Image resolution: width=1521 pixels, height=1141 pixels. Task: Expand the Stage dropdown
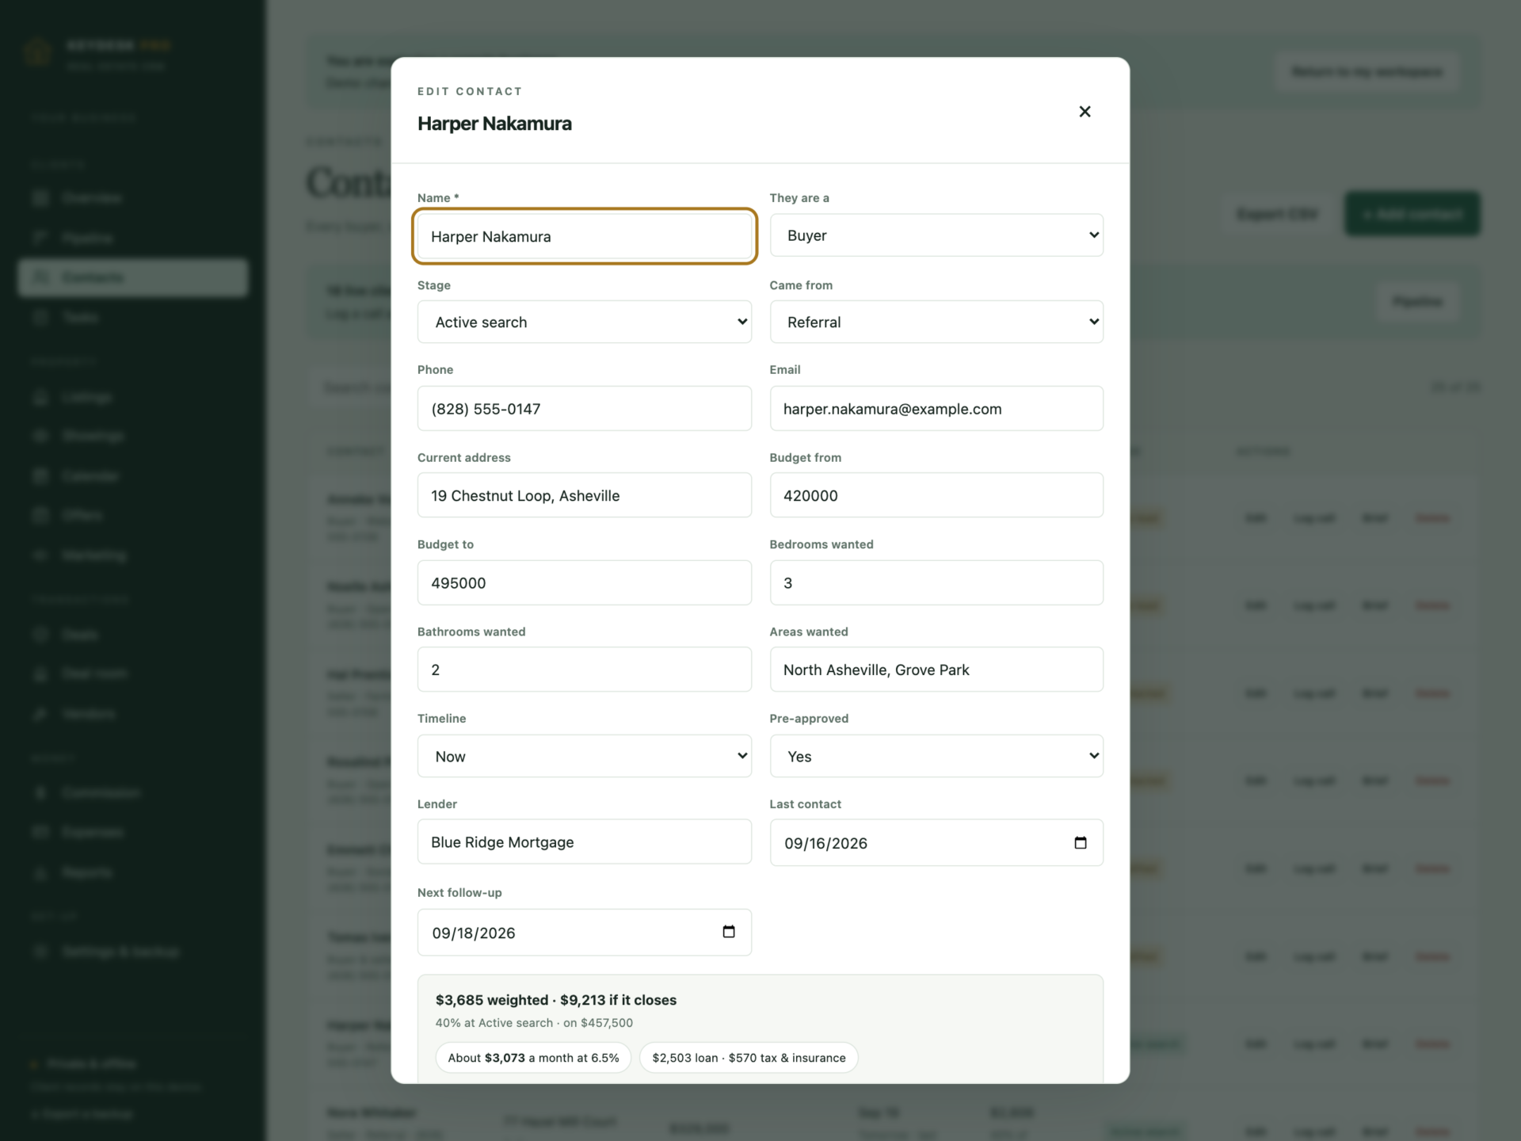(584, 322)
